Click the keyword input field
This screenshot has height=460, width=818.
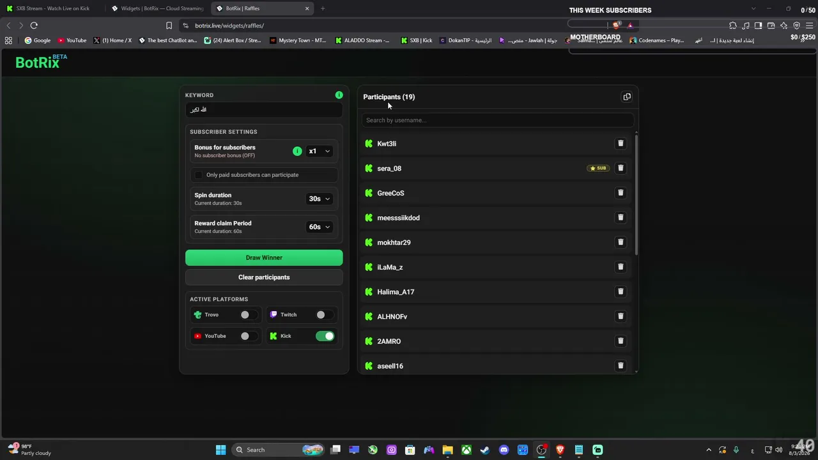coord(264,110)
